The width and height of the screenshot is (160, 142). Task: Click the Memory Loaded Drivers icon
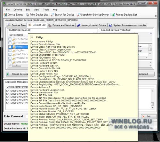pos(79,25)
